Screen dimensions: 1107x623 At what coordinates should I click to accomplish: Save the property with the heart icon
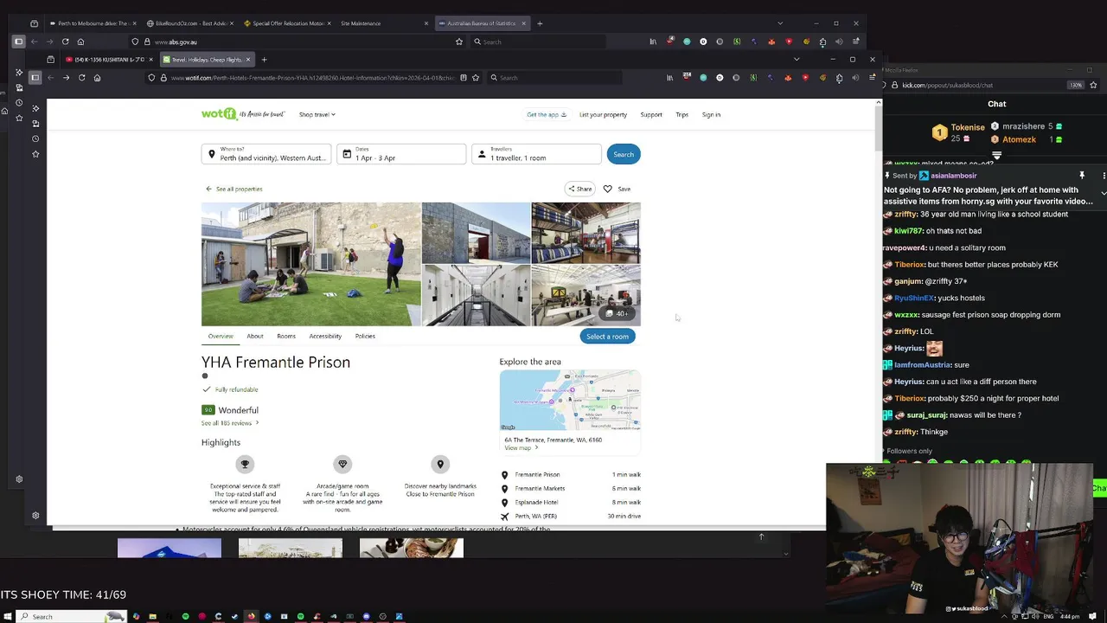tap(617, 189)
